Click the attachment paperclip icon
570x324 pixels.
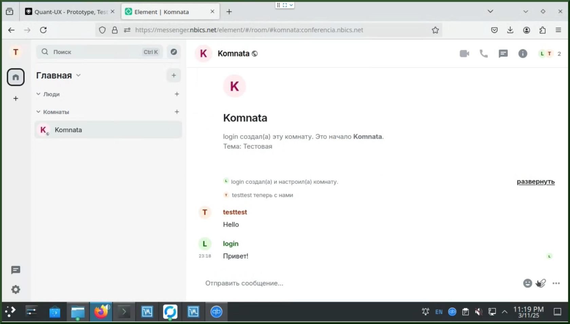click(x=541, y=283)
